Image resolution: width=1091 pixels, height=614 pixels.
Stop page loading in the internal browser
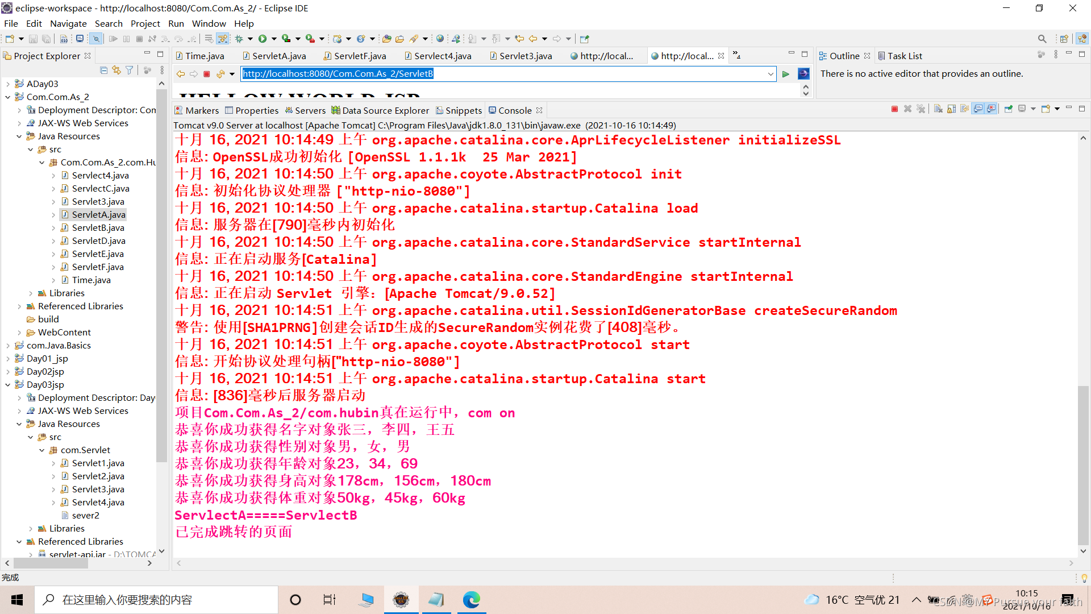point(207,74)
